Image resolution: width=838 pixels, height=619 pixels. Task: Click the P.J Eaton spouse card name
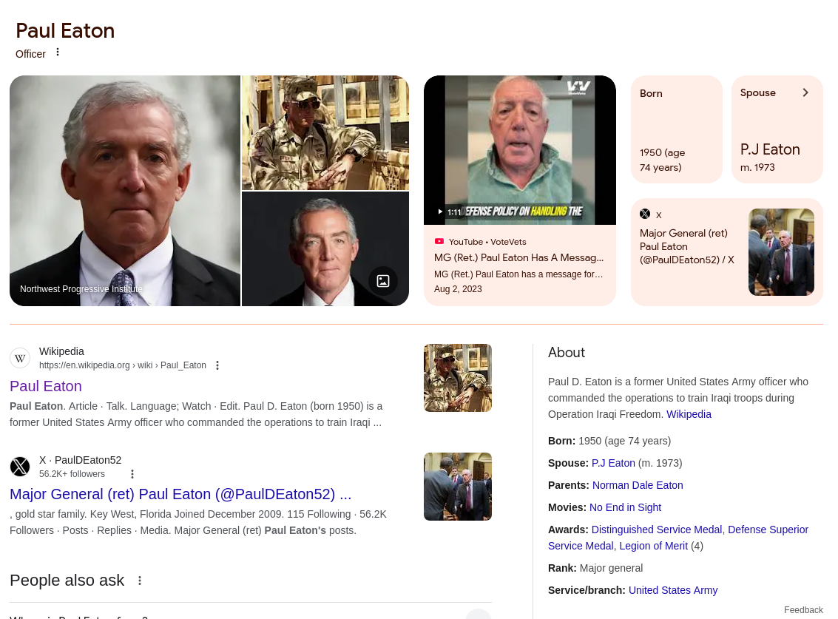[x=770, y=149]
